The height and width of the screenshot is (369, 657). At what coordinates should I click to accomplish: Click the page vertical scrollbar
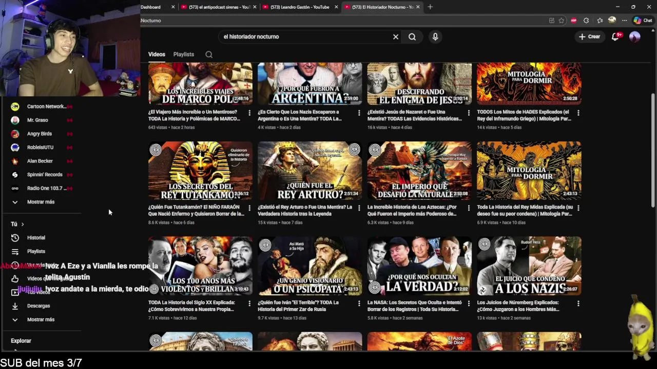[653, 150]
